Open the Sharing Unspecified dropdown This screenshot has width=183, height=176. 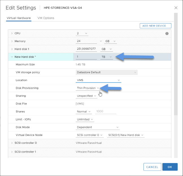click(x=86, y=96)
